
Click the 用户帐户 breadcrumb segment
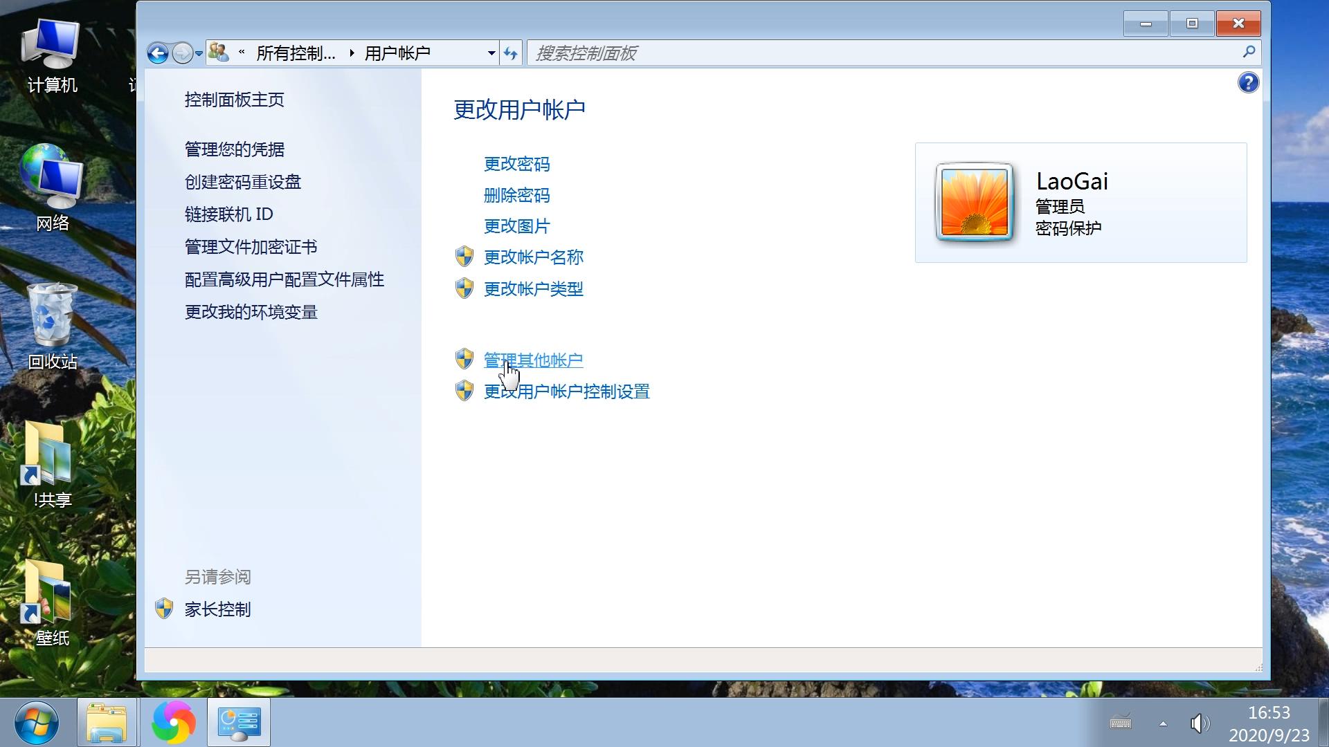(398, 53)
